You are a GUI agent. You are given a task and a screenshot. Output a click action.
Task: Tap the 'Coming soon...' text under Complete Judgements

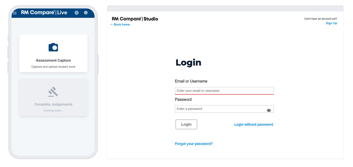pyautogui.click(x=53, y=111)
